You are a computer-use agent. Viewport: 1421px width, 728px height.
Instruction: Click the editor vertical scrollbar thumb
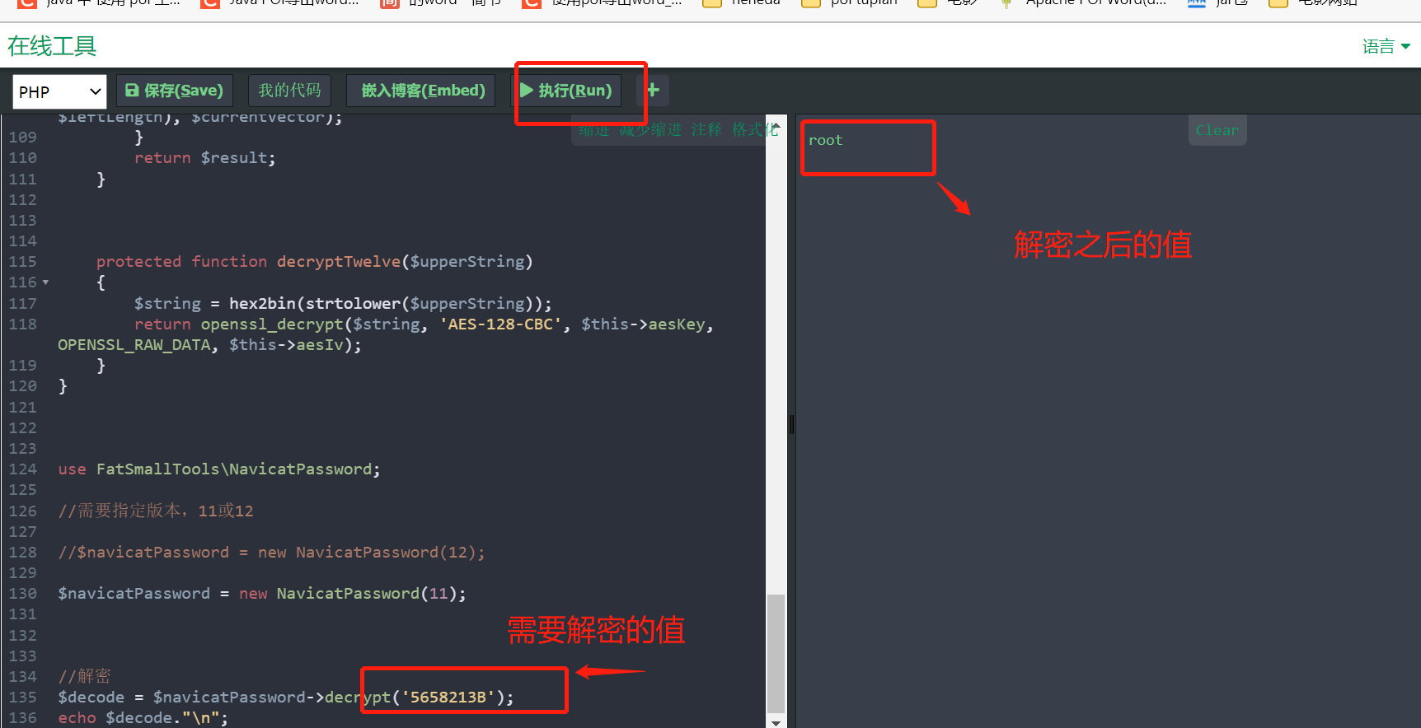(x=776, y=652)
